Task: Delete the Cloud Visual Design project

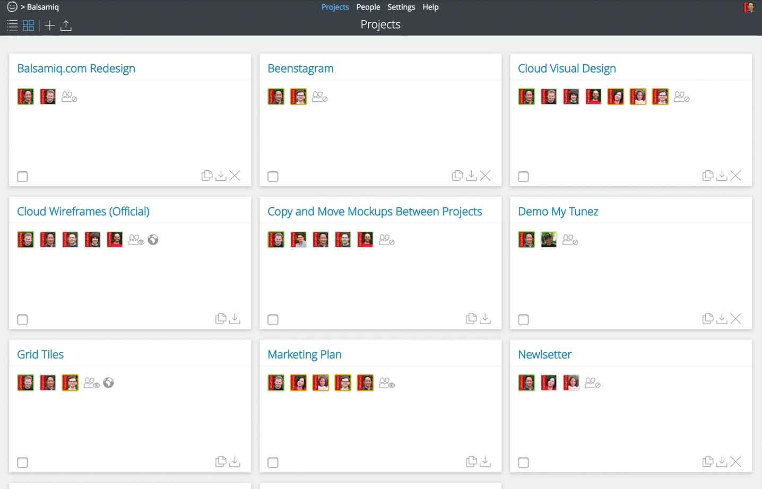Action: pos(735,176)
